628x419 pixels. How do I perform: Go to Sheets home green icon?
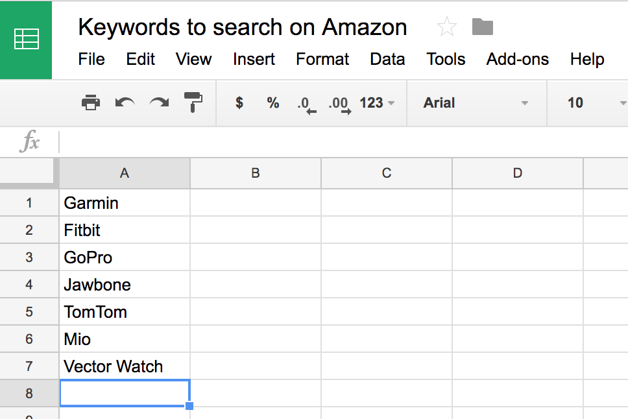pos(26,40)
